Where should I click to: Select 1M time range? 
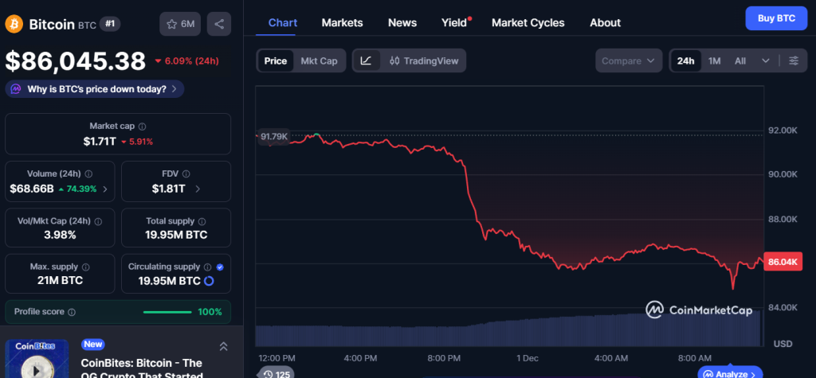(x=715, y=60)
